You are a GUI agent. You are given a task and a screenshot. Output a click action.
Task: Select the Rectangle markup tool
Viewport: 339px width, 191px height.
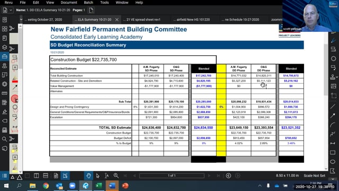pos(333,152)
